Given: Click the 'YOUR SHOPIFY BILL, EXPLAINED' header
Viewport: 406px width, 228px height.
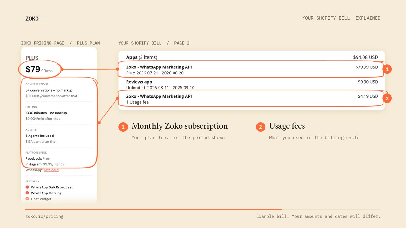Looking at the screenshot, I should coord(341,18).
